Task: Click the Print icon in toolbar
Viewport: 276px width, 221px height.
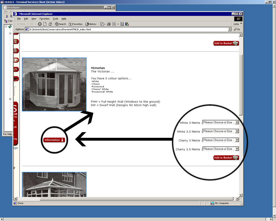Action: click(109, 24)
